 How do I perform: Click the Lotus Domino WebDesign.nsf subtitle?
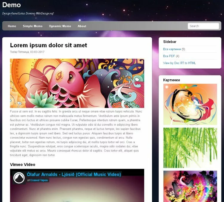click(x=28, y=13)
